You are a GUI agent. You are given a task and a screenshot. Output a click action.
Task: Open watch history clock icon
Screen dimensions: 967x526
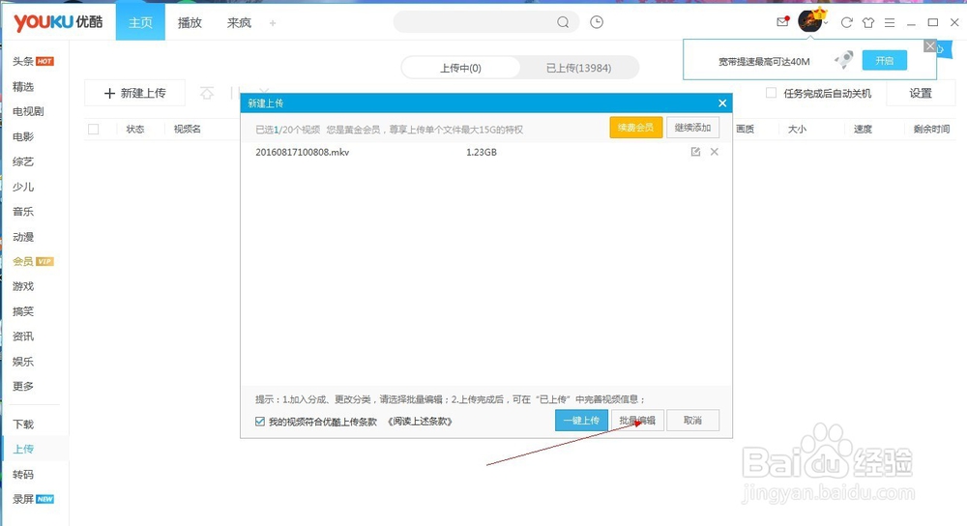[597, 22]
